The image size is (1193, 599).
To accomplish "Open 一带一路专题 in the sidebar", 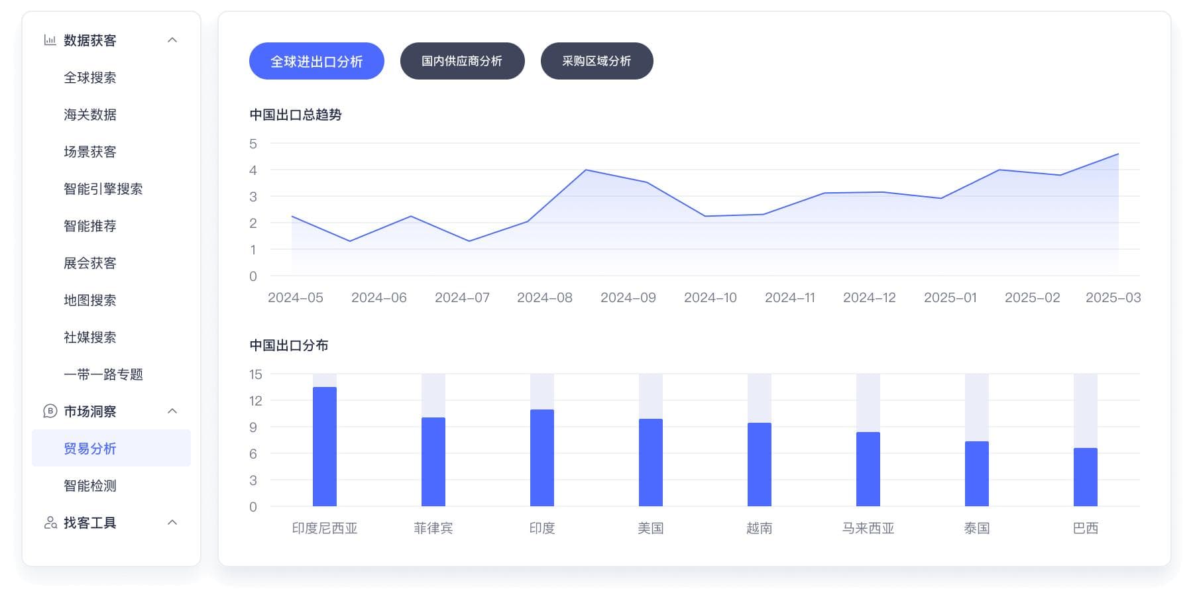I will tap(103, 374).
